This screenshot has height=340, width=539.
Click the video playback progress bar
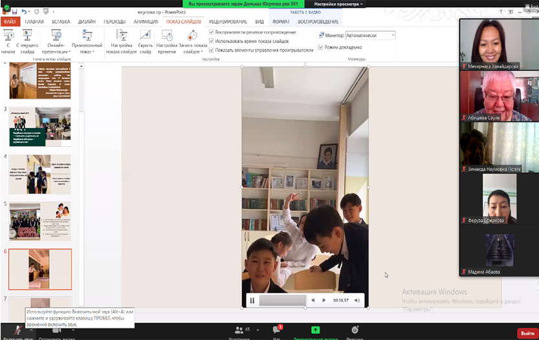click(x=282, y=300)
